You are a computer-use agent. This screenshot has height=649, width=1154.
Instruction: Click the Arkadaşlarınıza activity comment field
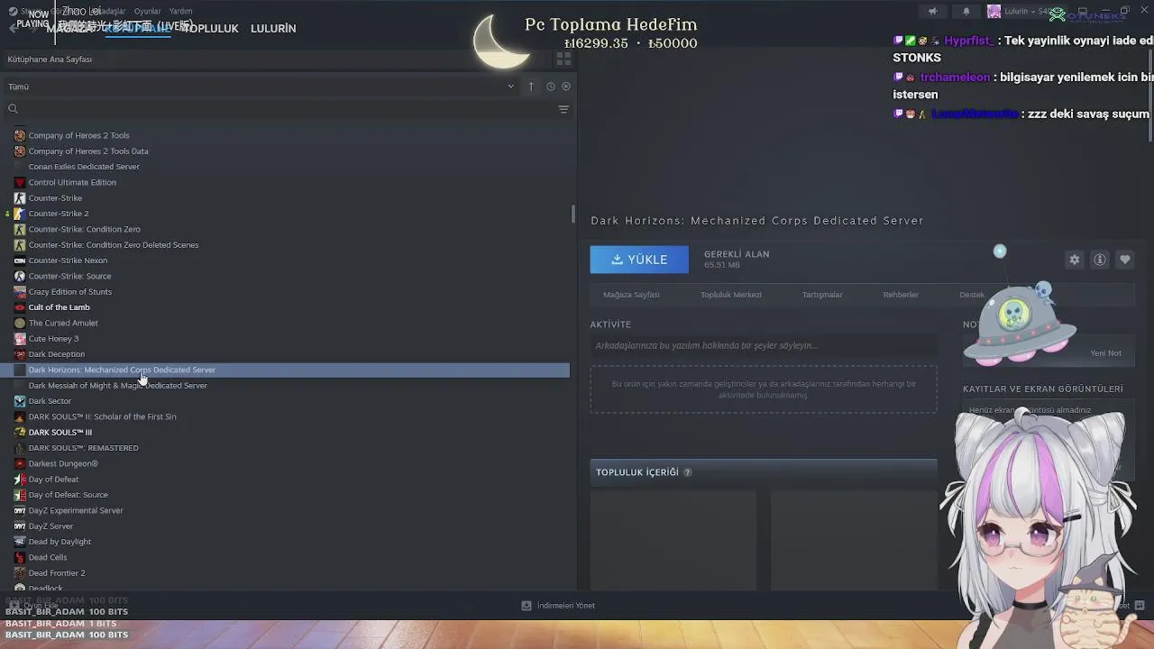tap(764, 345)
